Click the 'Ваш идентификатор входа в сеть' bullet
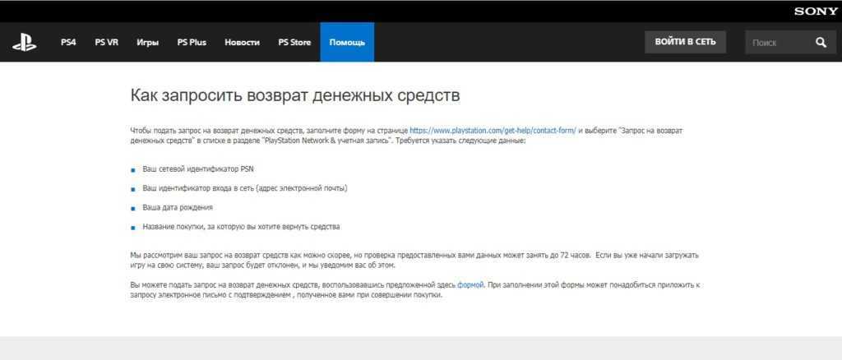 (x=245, y=188)
